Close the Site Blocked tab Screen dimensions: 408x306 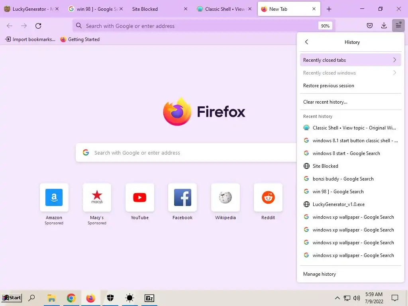(186, 9)
